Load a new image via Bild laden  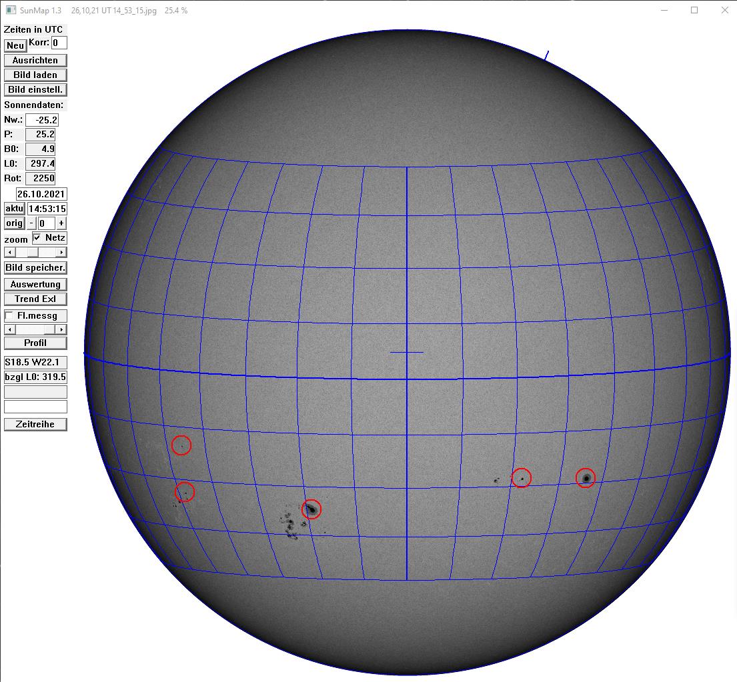35,75
